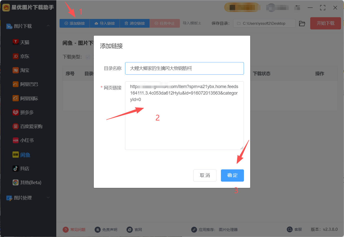
Task: Confirm with the 确定 button
Action: click(232, 175)
